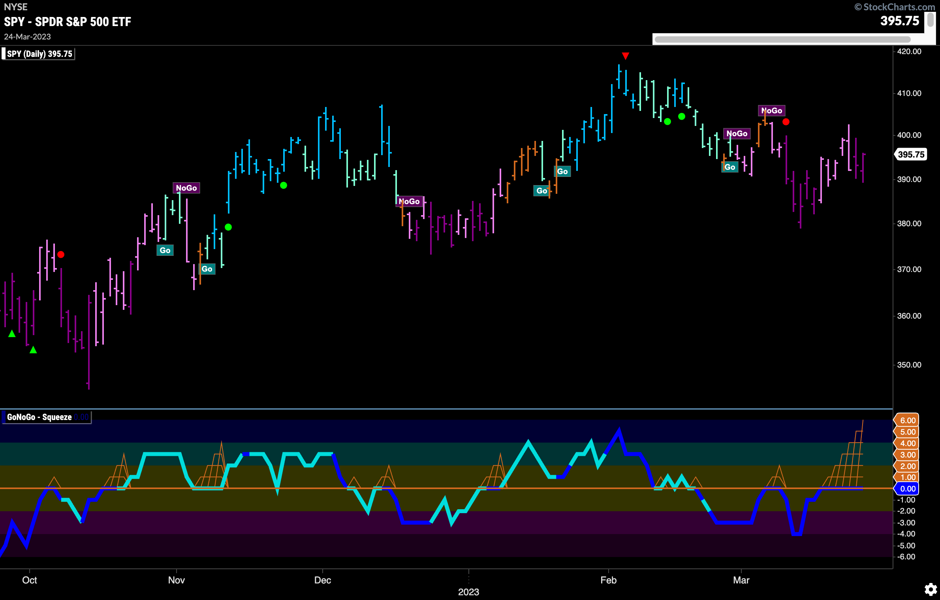
Task: Click the Go label in late October
Action: point(165,250)
